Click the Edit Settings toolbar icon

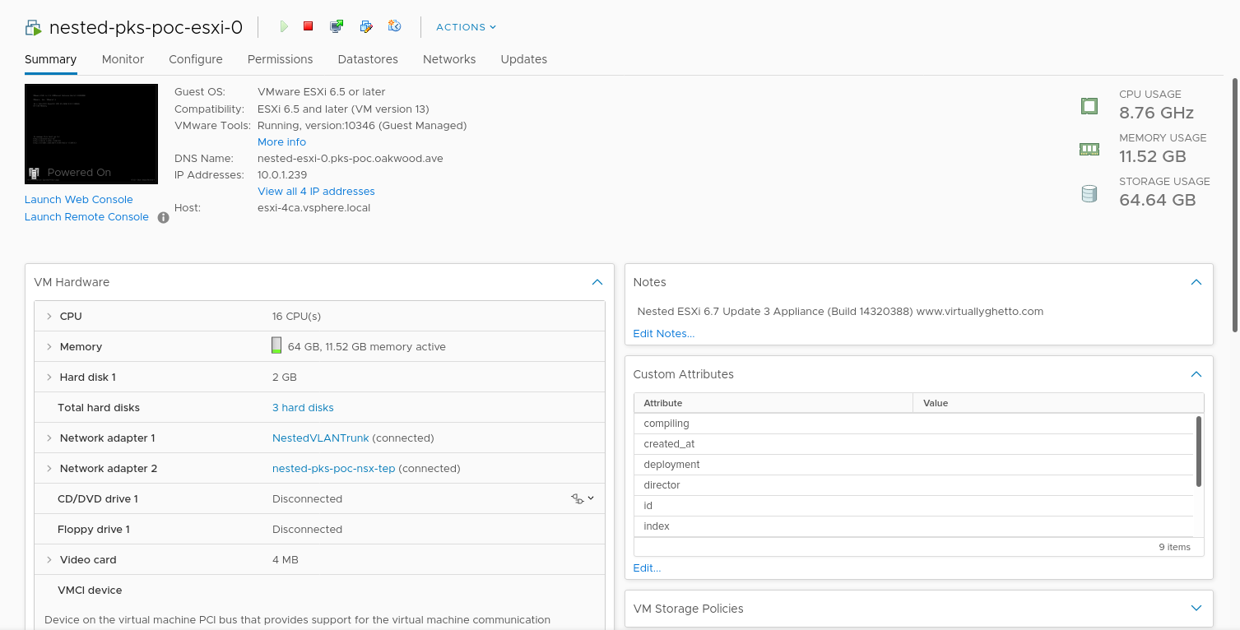366,26
